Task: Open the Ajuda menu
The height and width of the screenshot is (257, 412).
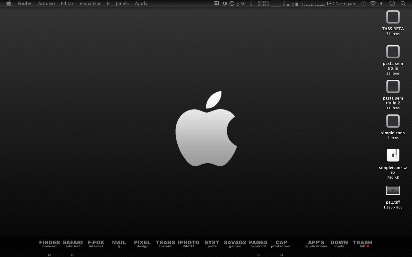Action: [141, 4]
